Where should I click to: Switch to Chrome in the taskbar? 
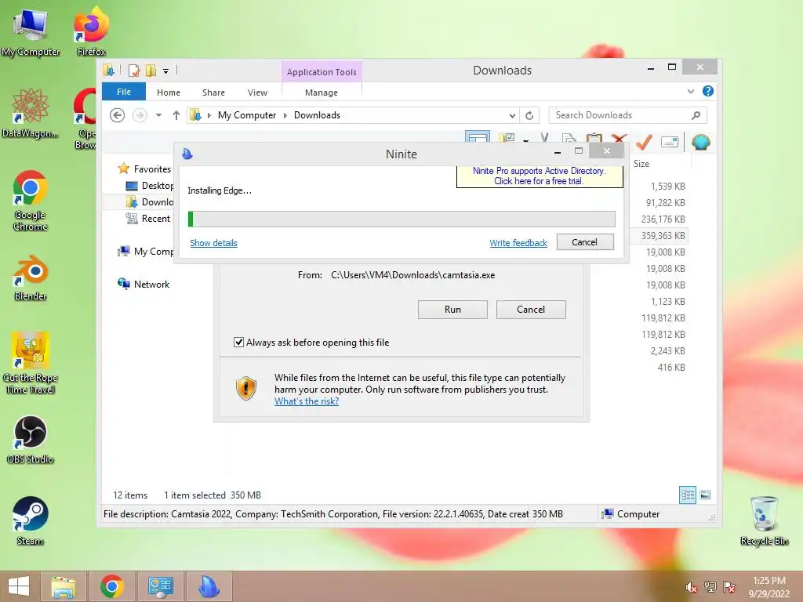(112, 586)
